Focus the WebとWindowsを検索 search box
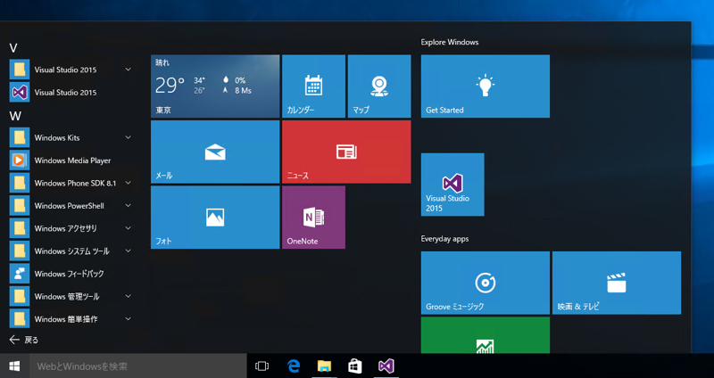The width and height of the screenshot is (714, 378). tap(138, 366)
